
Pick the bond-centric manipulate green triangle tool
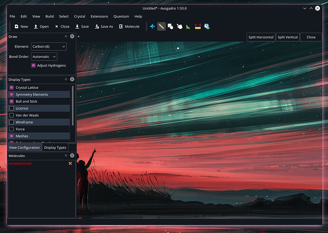[188, 27]
